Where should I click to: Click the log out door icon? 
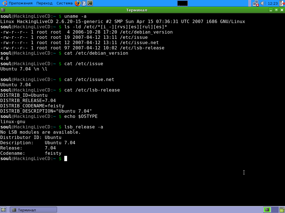[282, 3]
